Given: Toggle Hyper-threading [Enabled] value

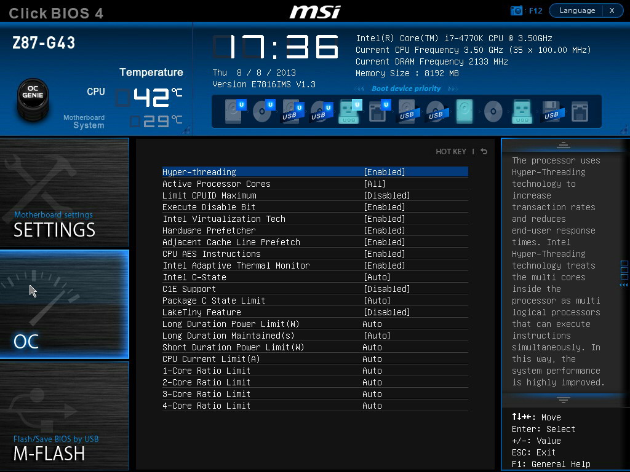Looking at the screenshot, I should [385, 172].
